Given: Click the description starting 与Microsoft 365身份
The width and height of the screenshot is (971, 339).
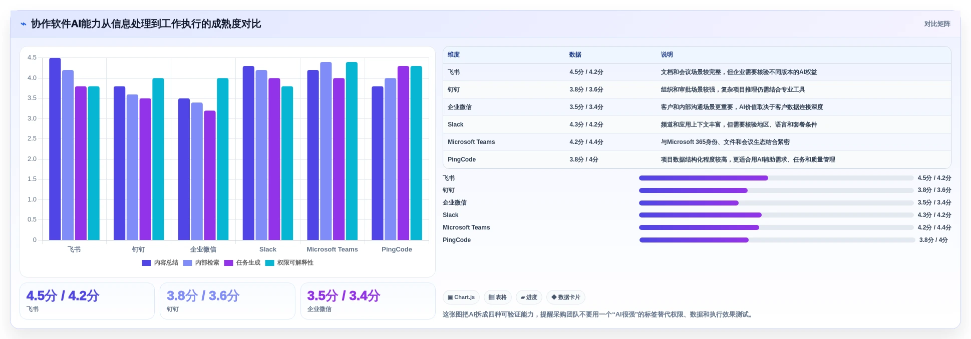Looking at the screenshot, I should tap(725, 142).
